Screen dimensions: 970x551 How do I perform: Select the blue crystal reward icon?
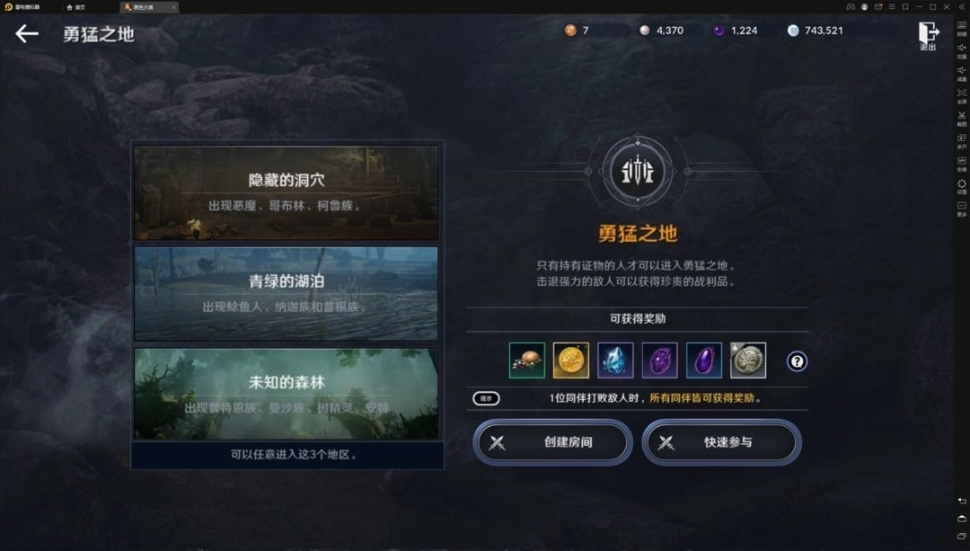click(615, 360)
